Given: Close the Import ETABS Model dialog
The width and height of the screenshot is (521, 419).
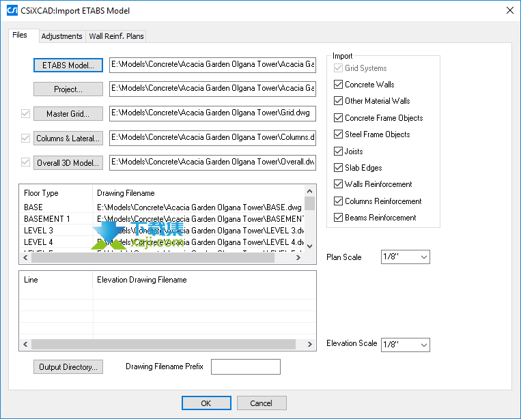Looking at the screenshot, I should [509, 10].
